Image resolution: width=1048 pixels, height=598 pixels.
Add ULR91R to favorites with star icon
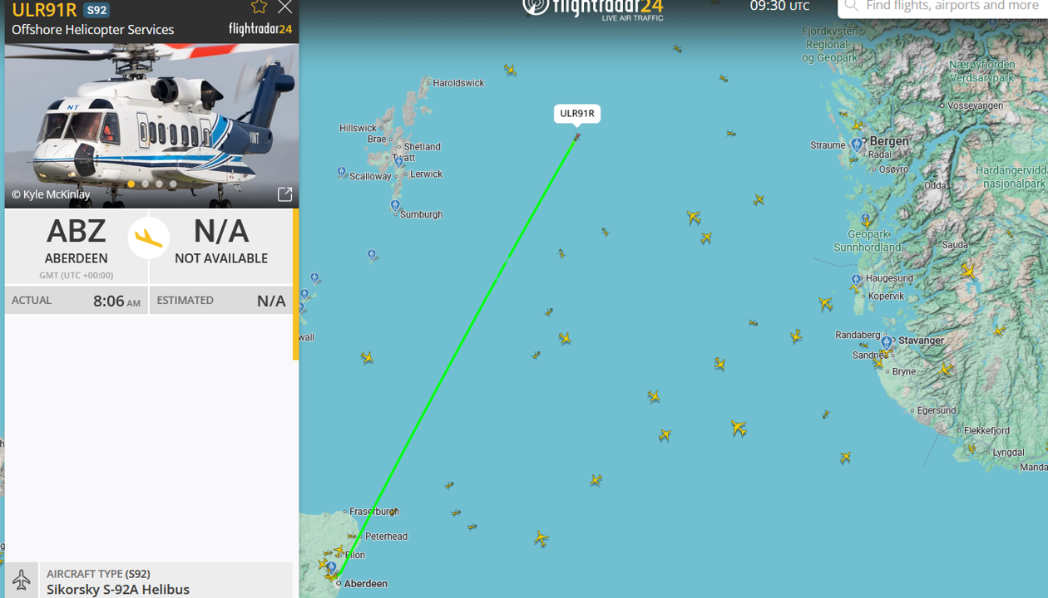point(260,7)
